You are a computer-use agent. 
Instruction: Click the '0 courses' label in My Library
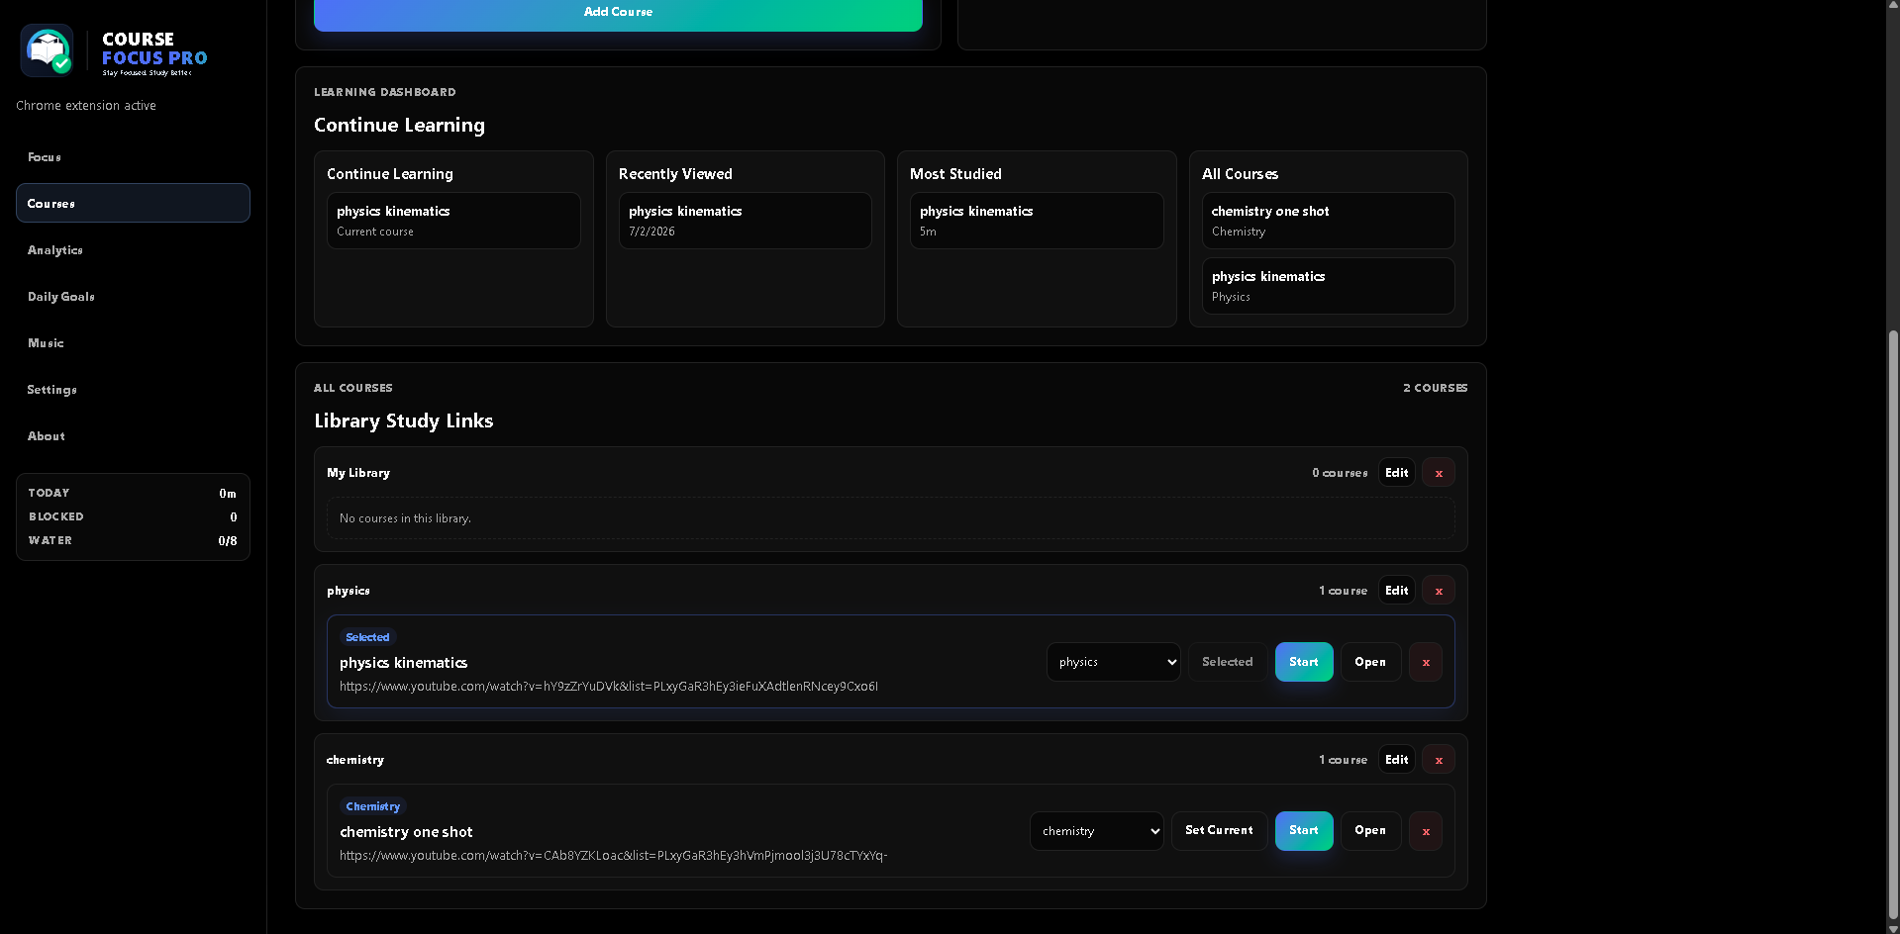[1340, 473]
